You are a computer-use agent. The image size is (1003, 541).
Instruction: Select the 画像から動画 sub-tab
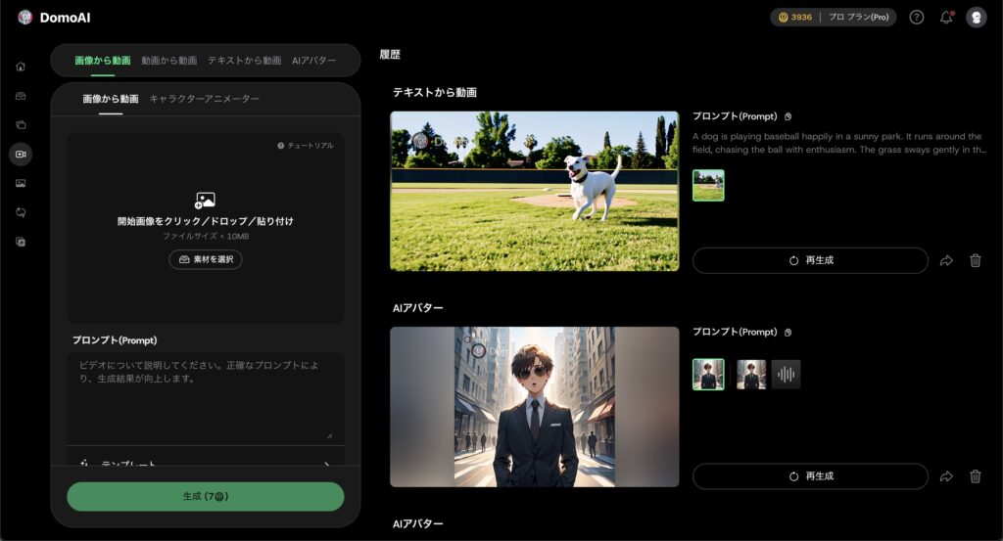click(111, 99)
